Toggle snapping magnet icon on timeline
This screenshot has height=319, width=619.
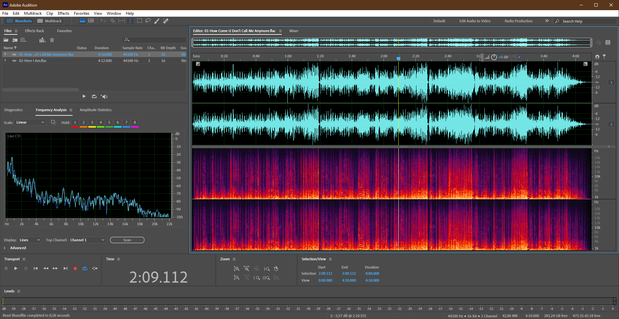[x=597, y=57]
